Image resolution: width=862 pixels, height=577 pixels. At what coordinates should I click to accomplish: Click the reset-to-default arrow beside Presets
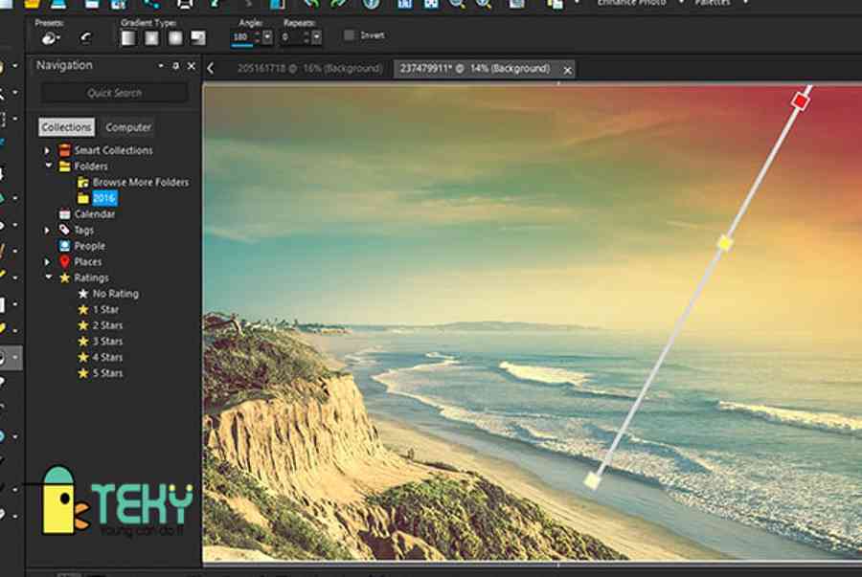85,38
